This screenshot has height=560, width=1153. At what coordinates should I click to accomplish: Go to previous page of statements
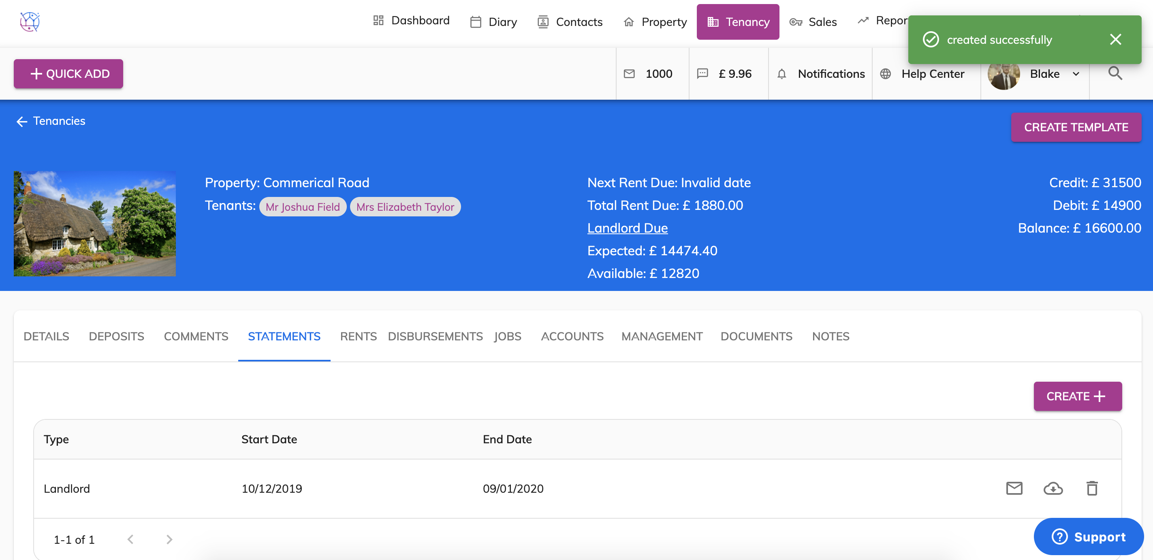coord(130,539)
